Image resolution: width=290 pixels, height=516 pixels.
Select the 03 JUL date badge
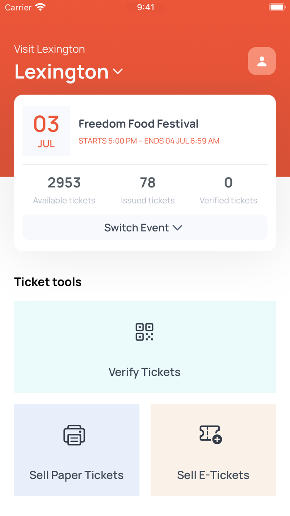tap(46, 131)
